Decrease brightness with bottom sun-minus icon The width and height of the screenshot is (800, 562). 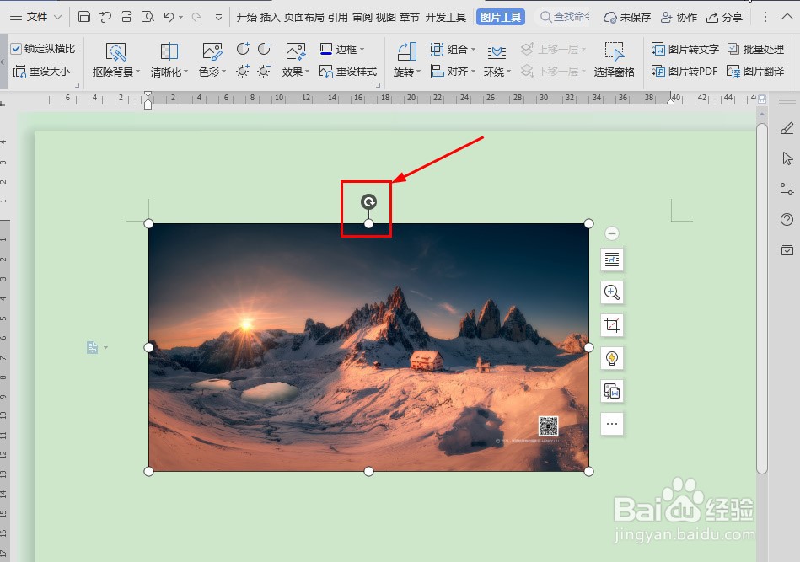264,71
